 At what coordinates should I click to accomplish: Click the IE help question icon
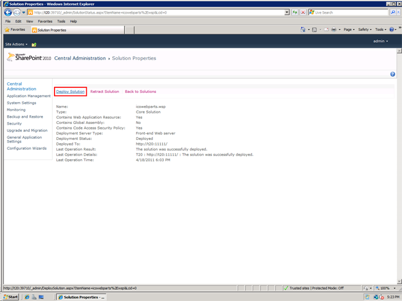click(391, 30)
